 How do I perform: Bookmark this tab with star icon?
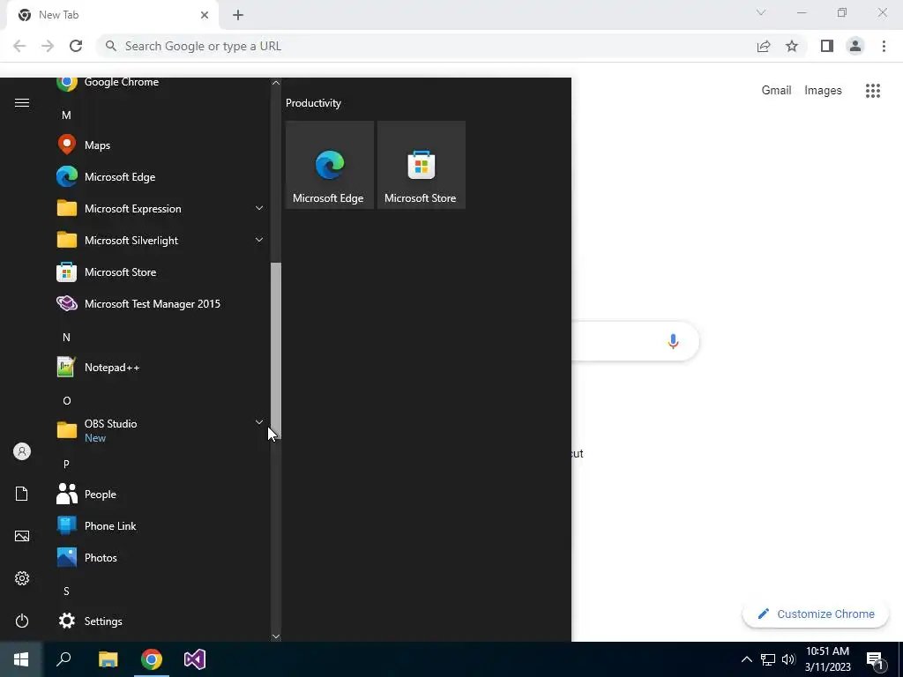(x=792, y=46)
